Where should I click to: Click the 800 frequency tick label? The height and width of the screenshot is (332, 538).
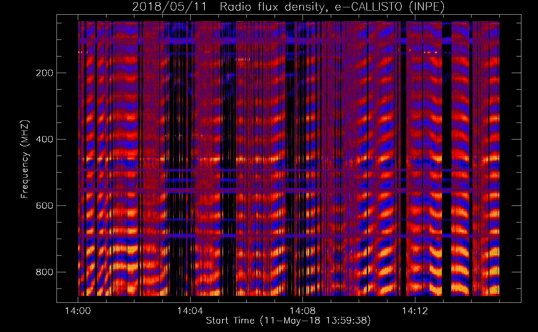pyautogui.click(x=45, y=272)
